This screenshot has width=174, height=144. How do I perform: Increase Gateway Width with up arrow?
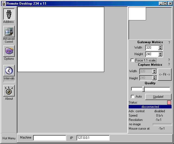tap(160, 46)
